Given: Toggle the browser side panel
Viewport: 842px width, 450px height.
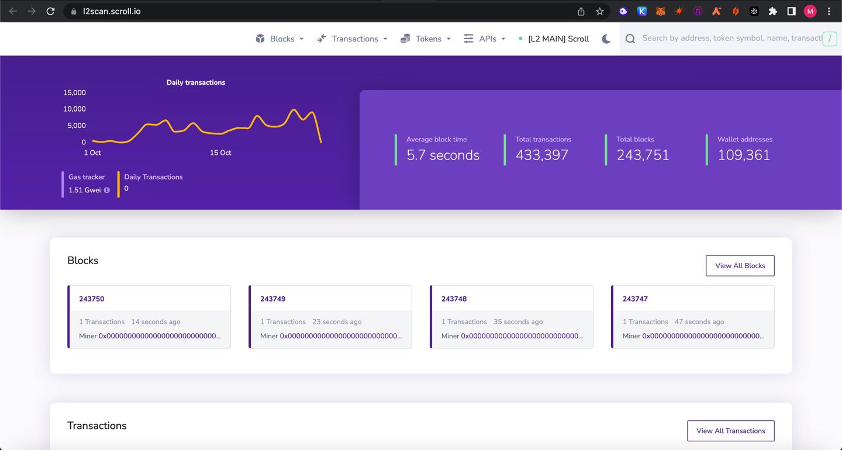Looking at the screenshot, I should point(791,11).
